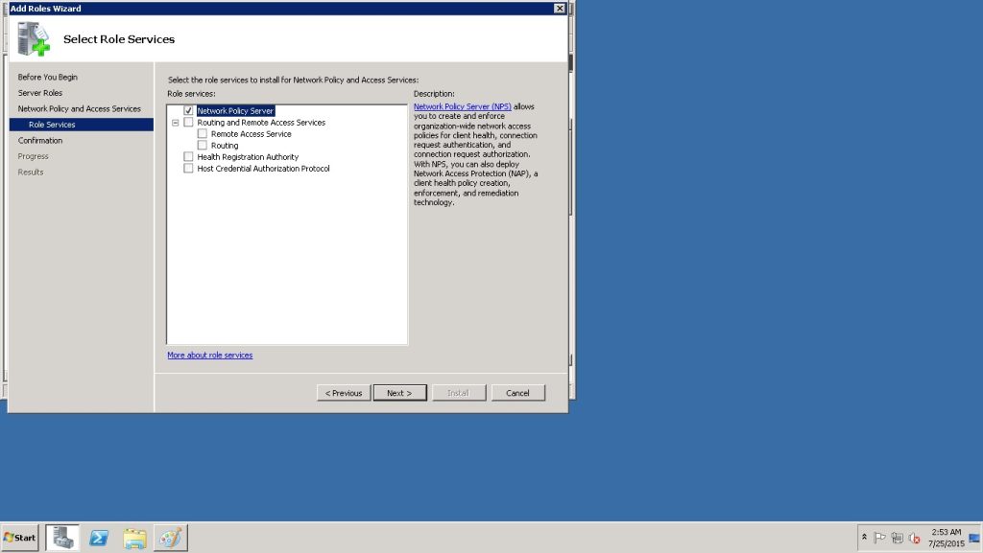
Task: Check the Health Registration Authority checkbox
Action: click(x=188, y=157)
